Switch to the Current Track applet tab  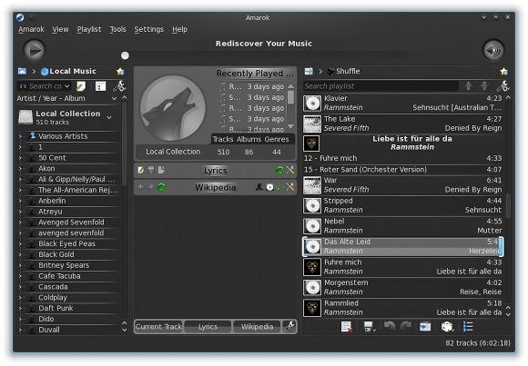click(158, 326)
